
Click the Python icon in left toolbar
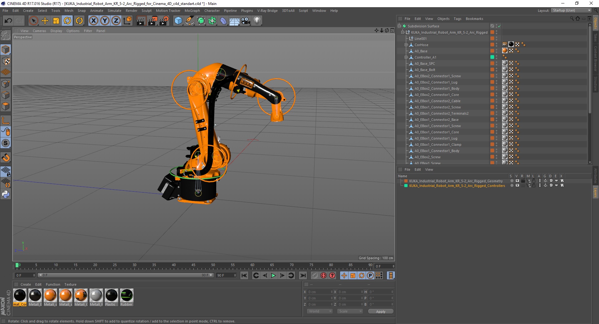(x=6, y=194)
